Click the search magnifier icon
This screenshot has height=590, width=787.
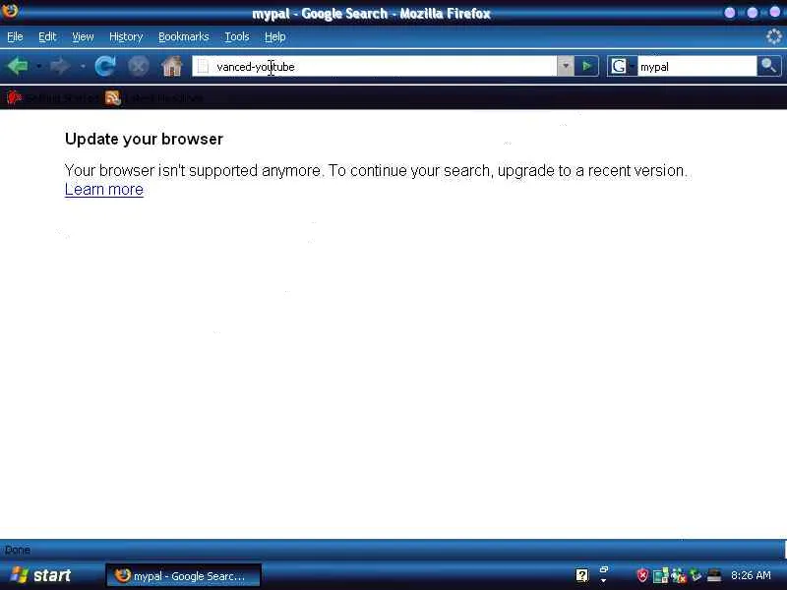[x=768, y=66]
